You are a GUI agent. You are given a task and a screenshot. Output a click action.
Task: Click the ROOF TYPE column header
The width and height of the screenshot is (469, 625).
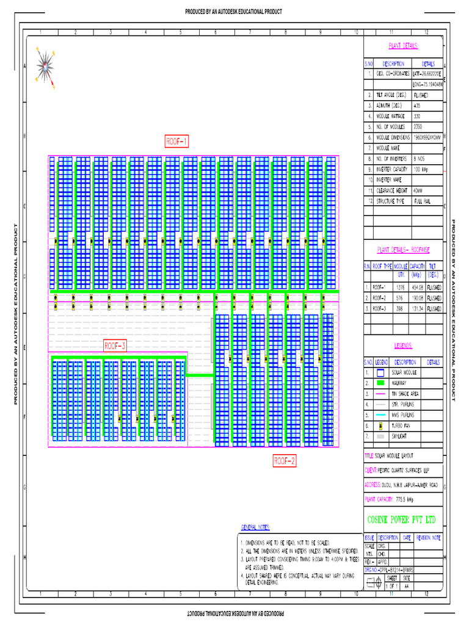pos(382,266)
